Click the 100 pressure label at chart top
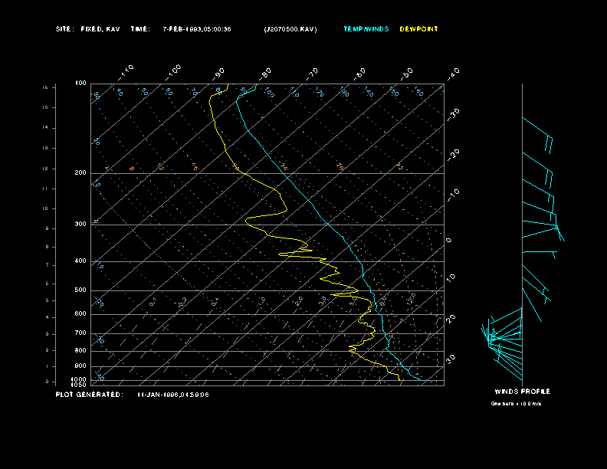The image size is (607, 469). tap(80, 83)
